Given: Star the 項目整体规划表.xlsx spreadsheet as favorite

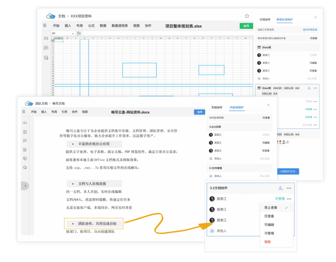Looking at the screenshot, I should (x=247, y=16).
